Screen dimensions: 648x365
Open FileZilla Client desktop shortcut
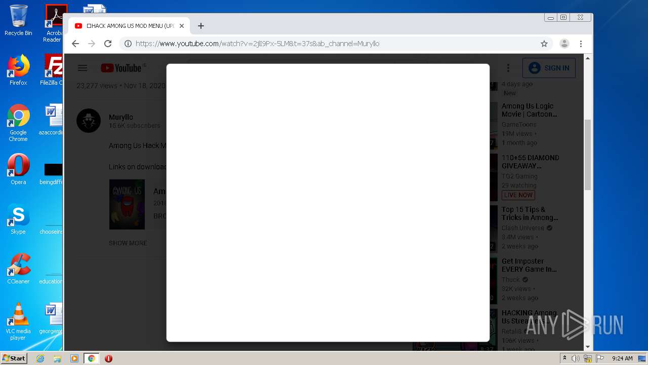(53, 70)
